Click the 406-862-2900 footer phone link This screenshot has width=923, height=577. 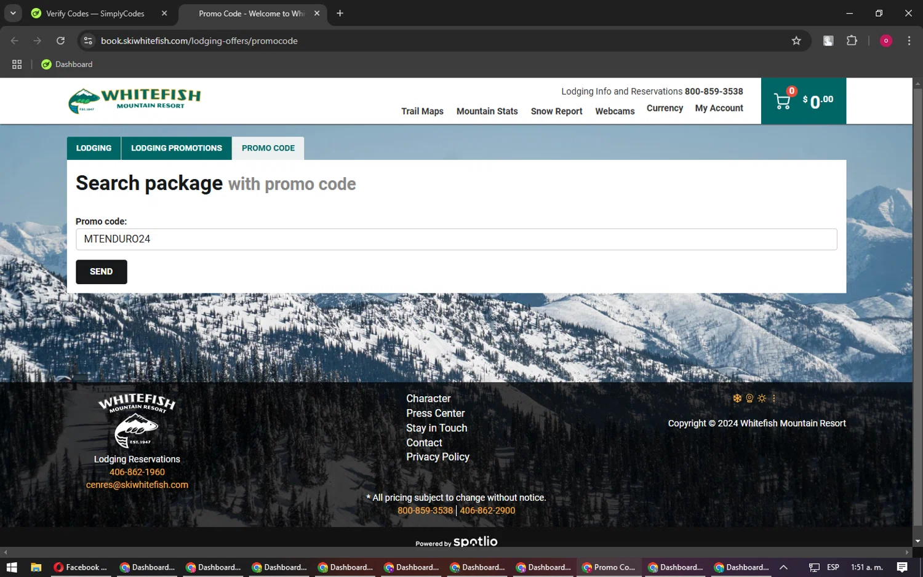click(487, 511)
